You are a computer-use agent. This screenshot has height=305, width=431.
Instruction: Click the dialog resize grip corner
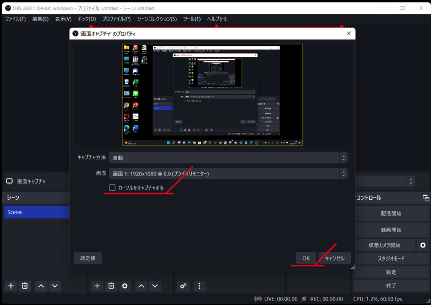[x=353, y=267]
